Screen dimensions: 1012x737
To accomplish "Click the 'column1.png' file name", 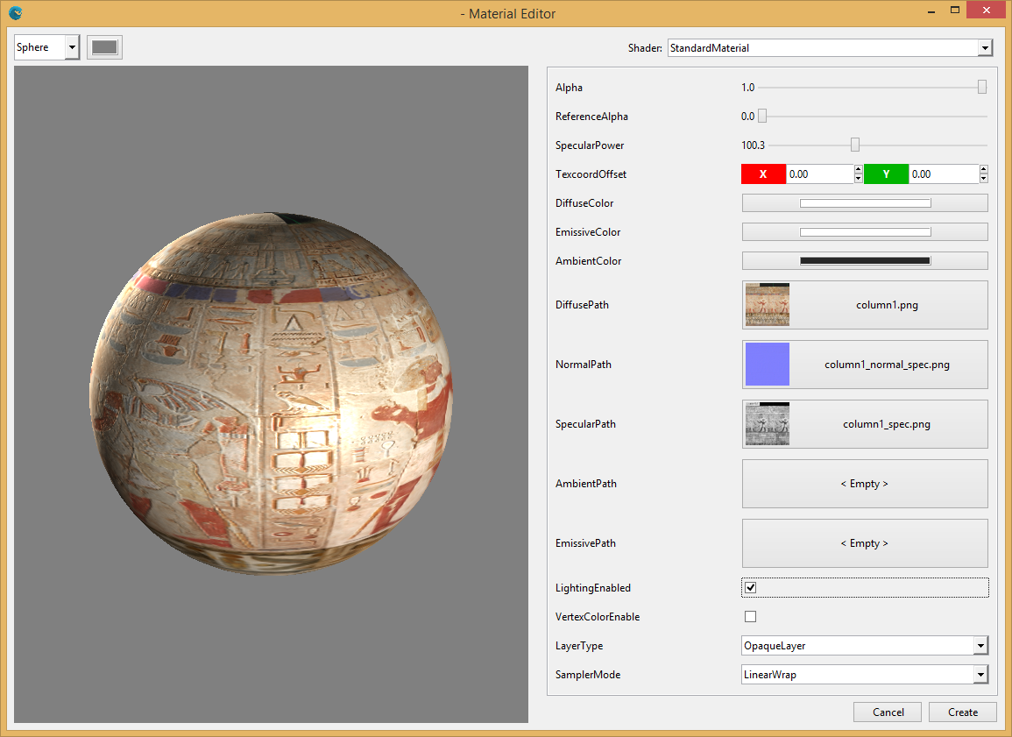I will tap(887, 305).
